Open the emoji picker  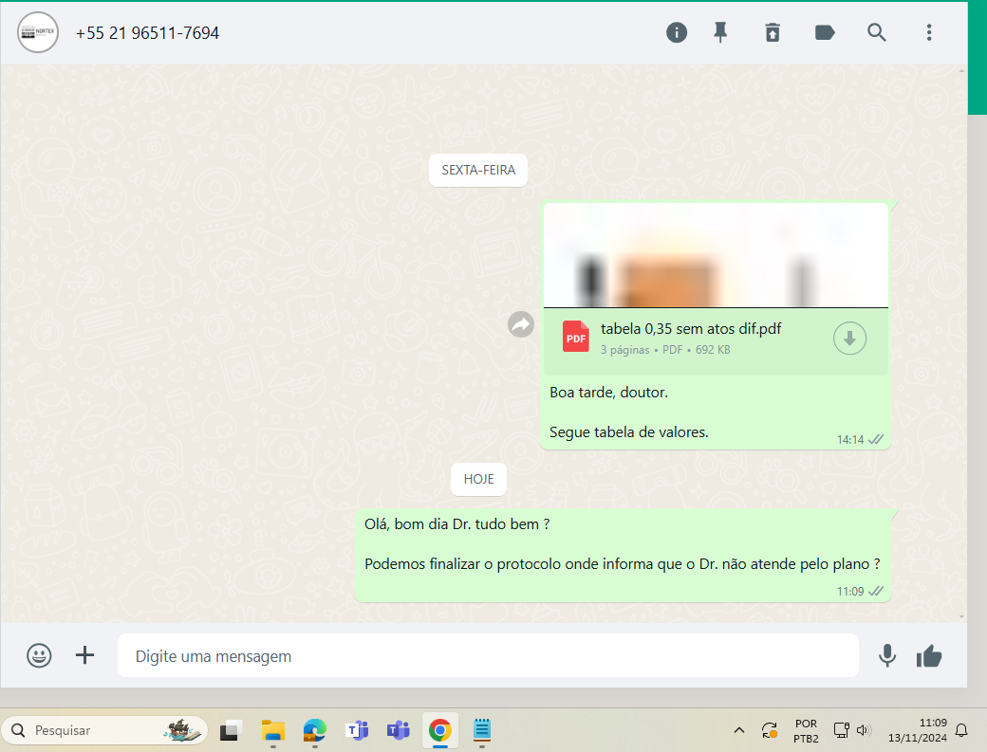[39, 655]
